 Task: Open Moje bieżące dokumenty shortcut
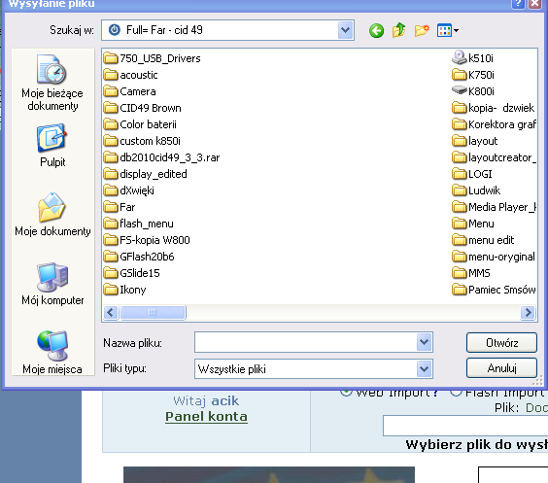(x=52, y=83)
